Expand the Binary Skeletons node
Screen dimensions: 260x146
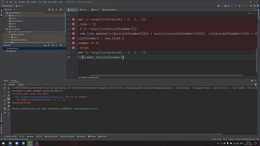(9, 34)
